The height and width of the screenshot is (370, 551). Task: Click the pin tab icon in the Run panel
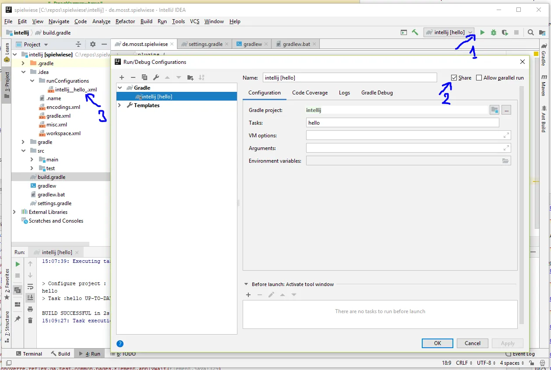tap(18, 319)
